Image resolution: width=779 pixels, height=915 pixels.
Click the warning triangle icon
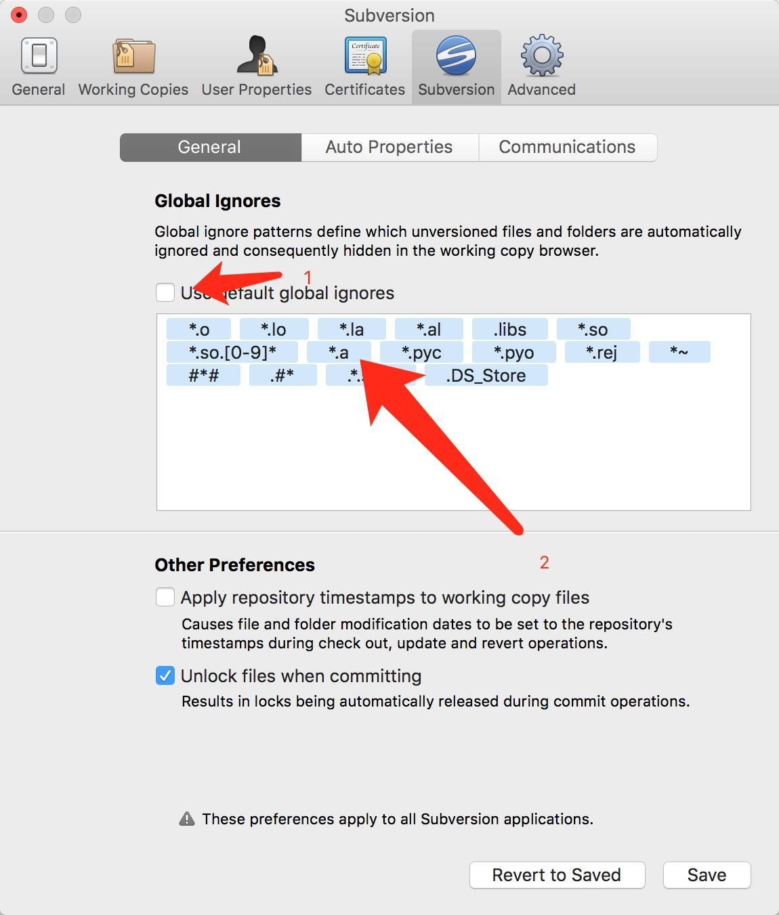187,819
